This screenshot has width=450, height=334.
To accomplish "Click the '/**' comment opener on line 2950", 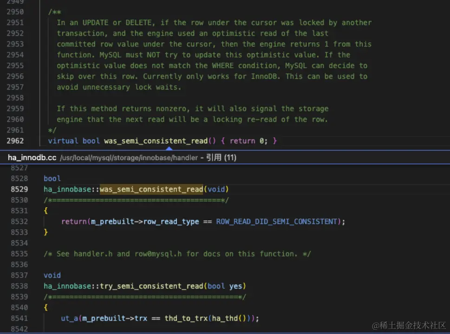I will (54, 12).
